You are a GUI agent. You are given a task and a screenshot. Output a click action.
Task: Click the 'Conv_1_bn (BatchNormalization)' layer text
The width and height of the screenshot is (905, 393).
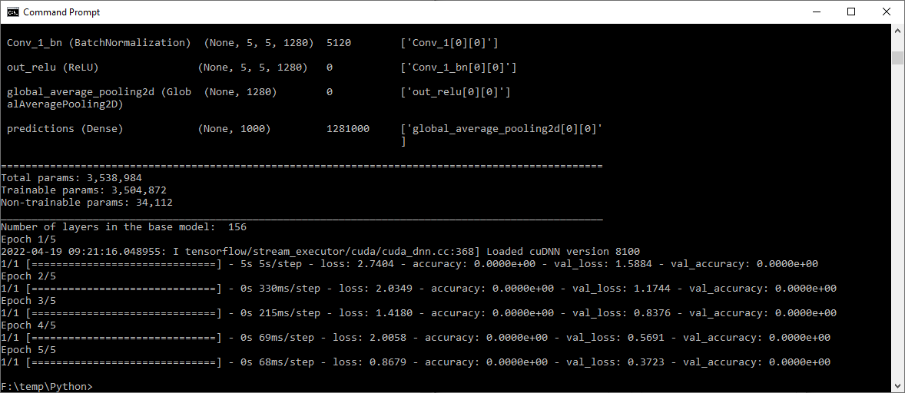click(x=98, y=43)
